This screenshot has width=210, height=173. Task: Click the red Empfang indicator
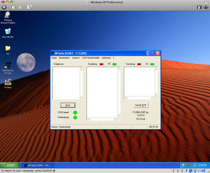pyautogui.click(x=101, y=64)
